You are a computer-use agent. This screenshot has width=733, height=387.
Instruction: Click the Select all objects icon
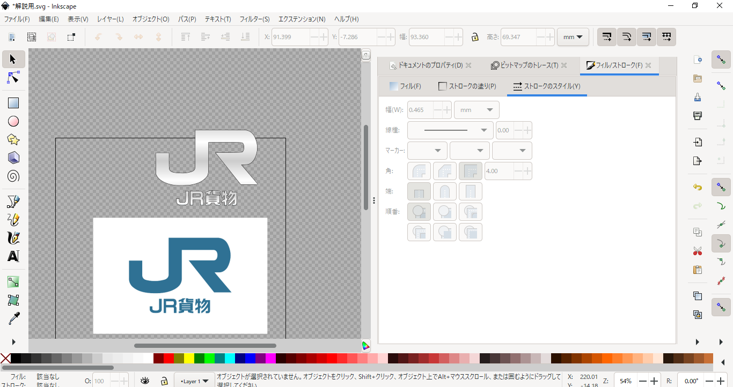pyautogui.click(x=11, y=37)
